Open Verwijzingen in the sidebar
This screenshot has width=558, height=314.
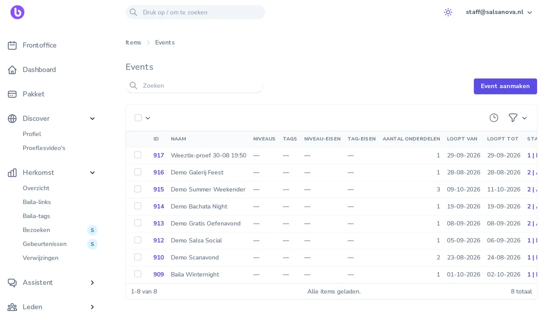pyautogui.click(x=41, y=258)
